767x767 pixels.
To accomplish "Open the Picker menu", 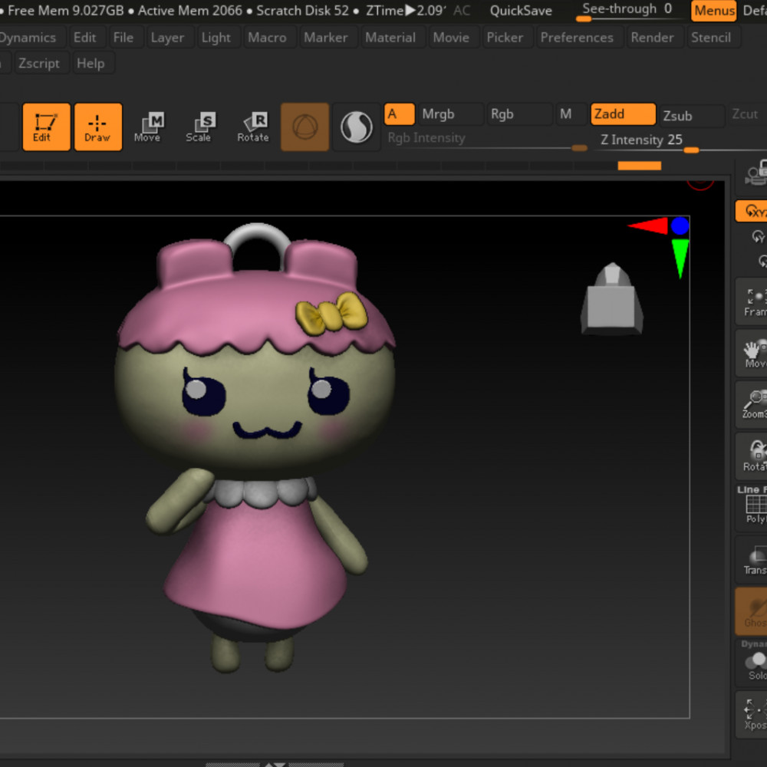I will (x=505, y=37).
